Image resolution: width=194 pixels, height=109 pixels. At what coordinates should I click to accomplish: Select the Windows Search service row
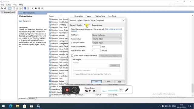click(57, 73)
